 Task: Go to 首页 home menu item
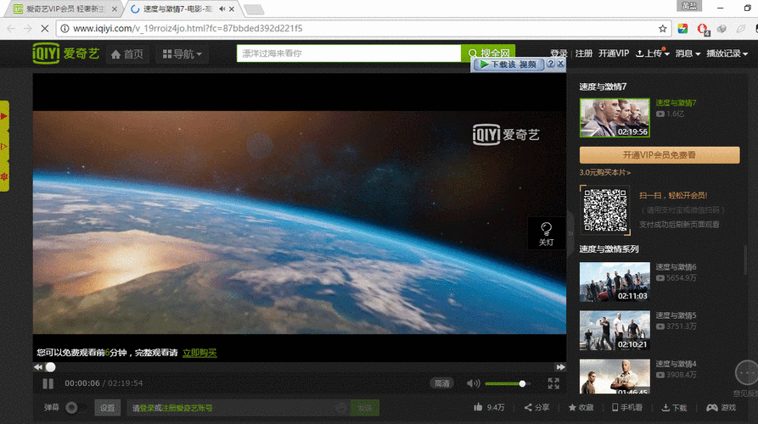click(x=127, y=54)
